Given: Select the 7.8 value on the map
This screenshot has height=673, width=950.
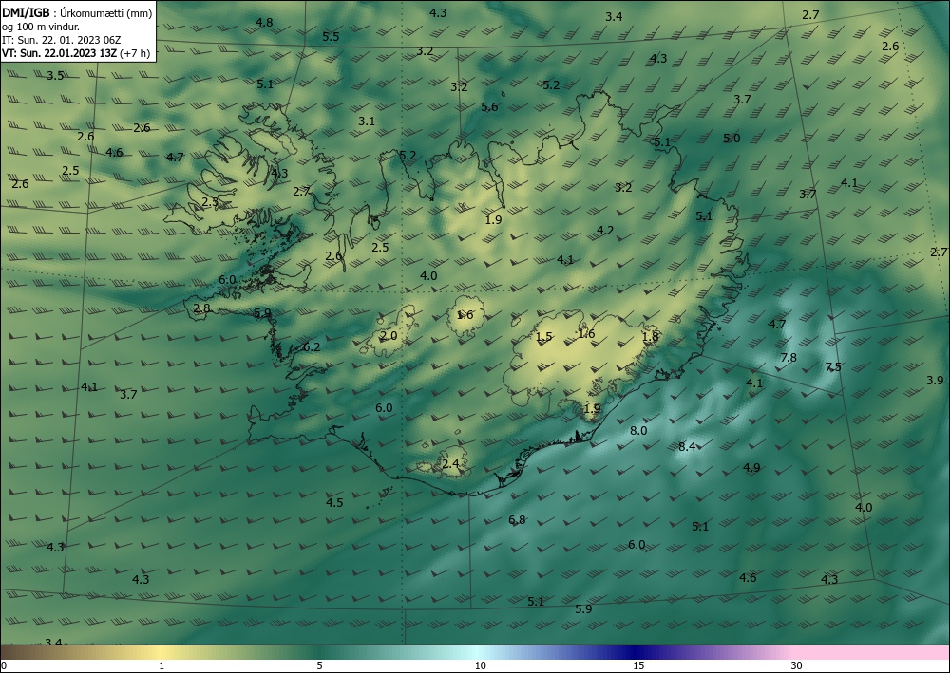Looking at the screenshot, I should [x=788, y=358].
